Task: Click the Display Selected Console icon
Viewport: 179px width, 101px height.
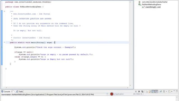Action: [164, 91]
